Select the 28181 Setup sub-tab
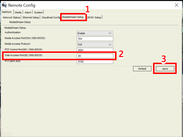This screenshot has width=183, height=137. tap(94, 18)
